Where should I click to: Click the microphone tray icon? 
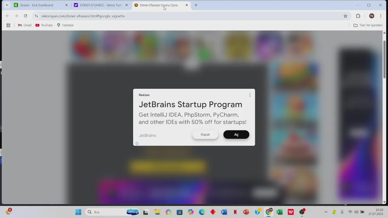click(342, 212)
